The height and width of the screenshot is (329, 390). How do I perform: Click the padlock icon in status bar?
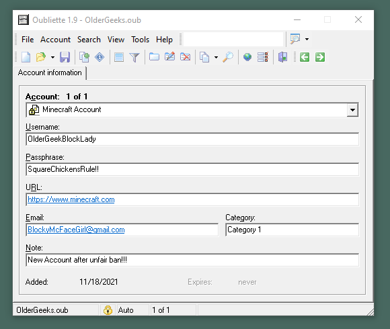pyautogui.click(x=108, y=310)
